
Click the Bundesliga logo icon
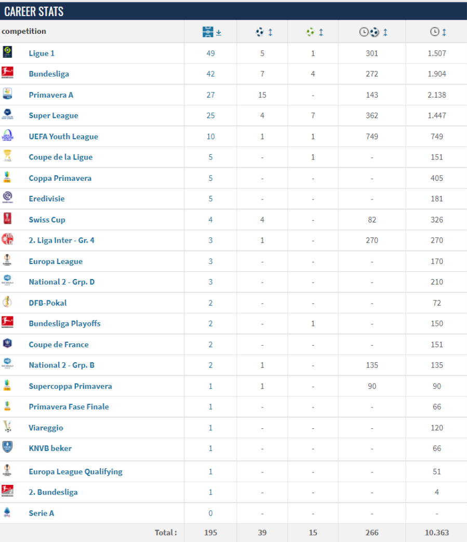(8, 73)
